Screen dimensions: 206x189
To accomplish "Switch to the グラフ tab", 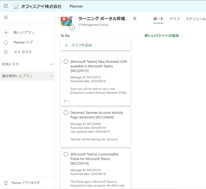I will pyautogui.click(x=174, y=19).
